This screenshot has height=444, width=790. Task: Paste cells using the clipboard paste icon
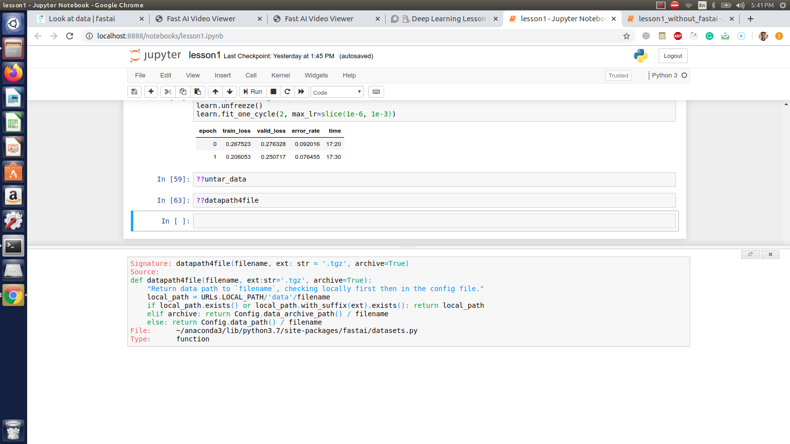pyautogui.click(x=197, y=92)
